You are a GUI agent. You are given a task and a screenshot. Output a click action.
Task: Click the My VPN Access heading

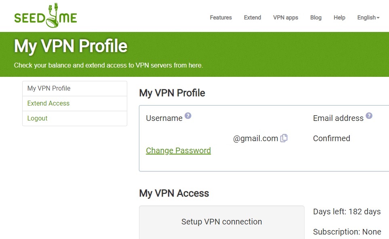[174, 193]
